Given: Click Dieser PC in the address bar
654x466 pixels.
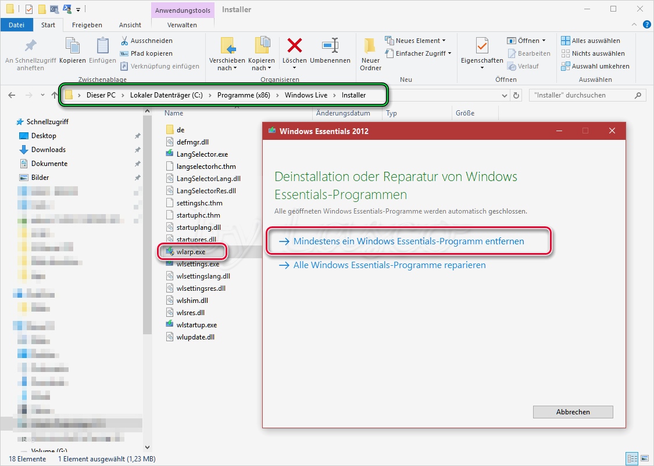Looking at the screenshot, I should coord(101,95).
